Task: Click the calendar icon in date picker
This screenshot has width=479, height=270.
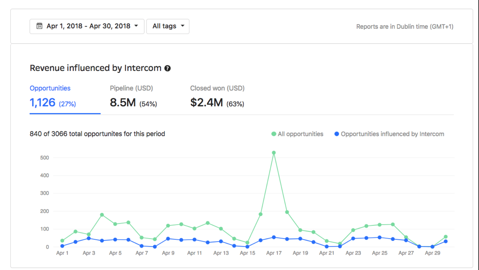Action: click(x=39, y=26)
